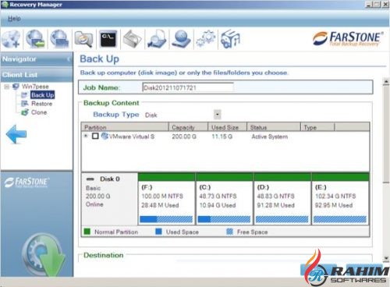390x287 pixels.
Task: Open the folder magnifier search toolbar icon
Action: (83, 39)
